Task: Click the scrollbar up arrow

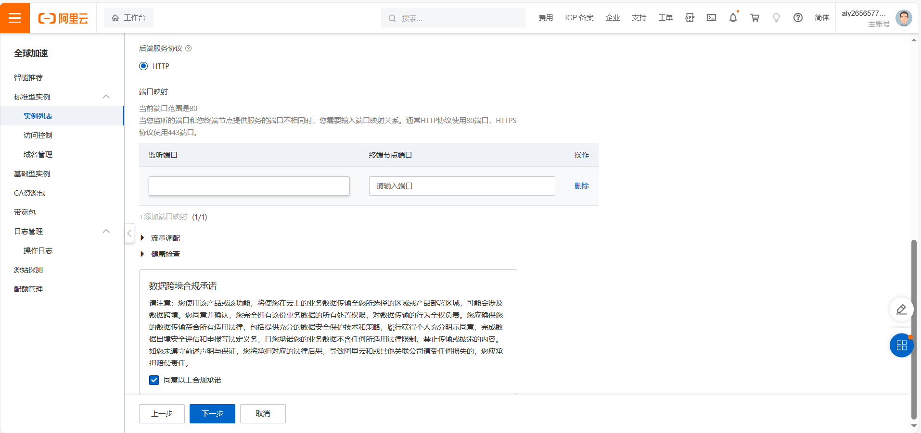Action: [x=914, y=40]
